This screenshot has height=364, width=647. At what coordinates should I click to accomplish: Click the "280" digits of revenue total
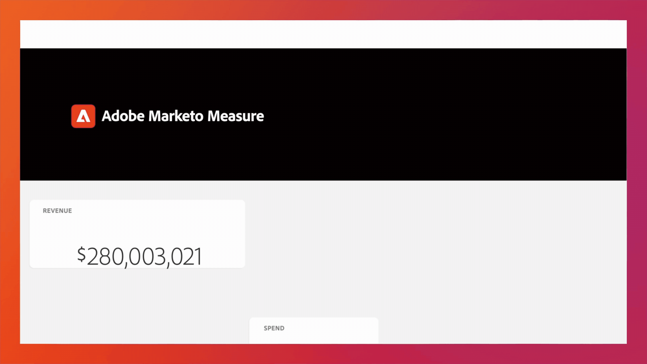pyautogui.click(x=105, y=257)
